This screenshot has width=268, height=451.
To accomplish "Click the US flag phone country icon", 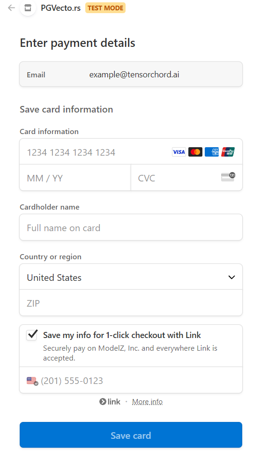I will pos(32,381).
